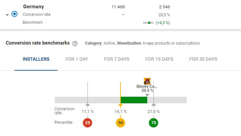Click the gray triangle under Blocky Ca... label
The image size is (241, 136).
point(147,95)
